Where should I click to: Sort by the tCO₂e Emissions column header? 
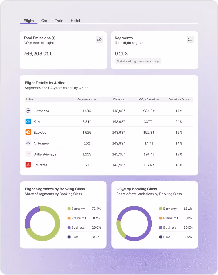coord(149,99)
